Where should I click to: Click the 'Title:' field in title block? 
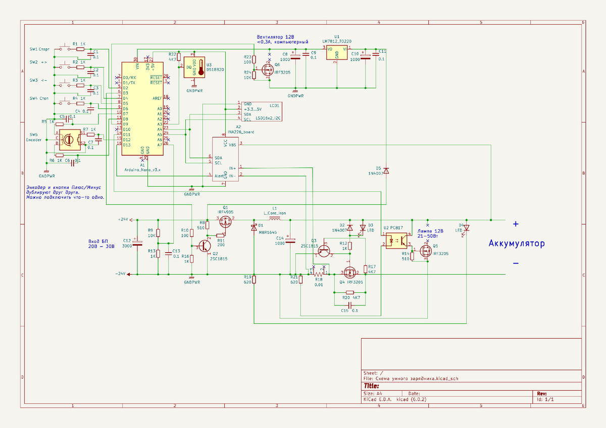(372, 386)
